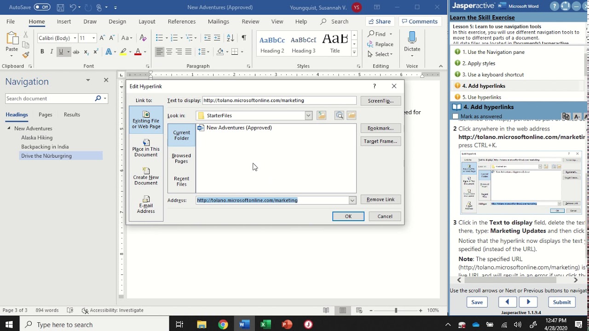
Task: Open the Font name dropdown Calibri (Body)
Action: click(75, 38)
